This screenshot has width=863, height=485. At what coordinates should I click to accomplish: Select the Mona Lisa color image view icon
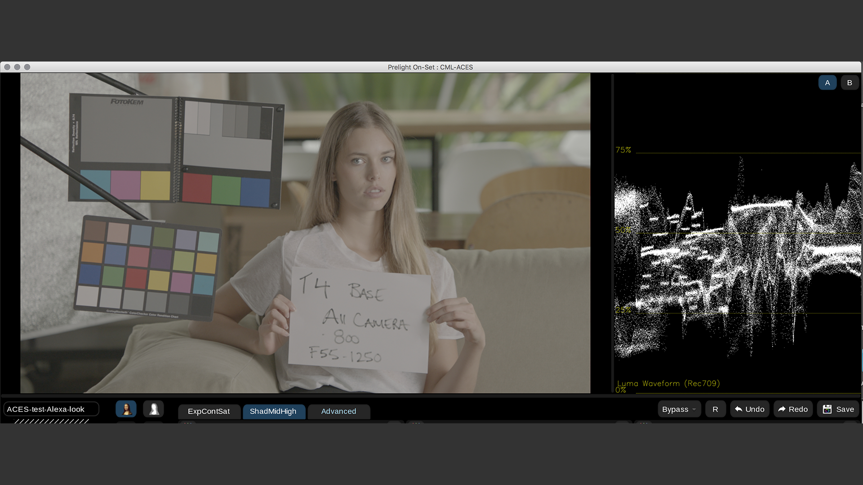coord(126,409)
